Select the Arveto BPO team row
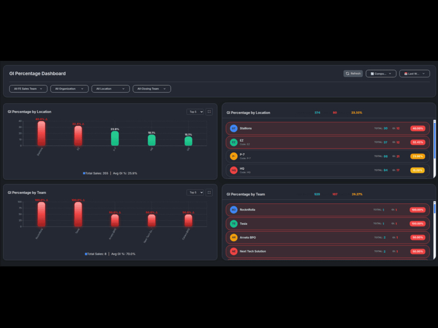Image resolution: width=438 pixels, height=328 pixels. [327, 237]
